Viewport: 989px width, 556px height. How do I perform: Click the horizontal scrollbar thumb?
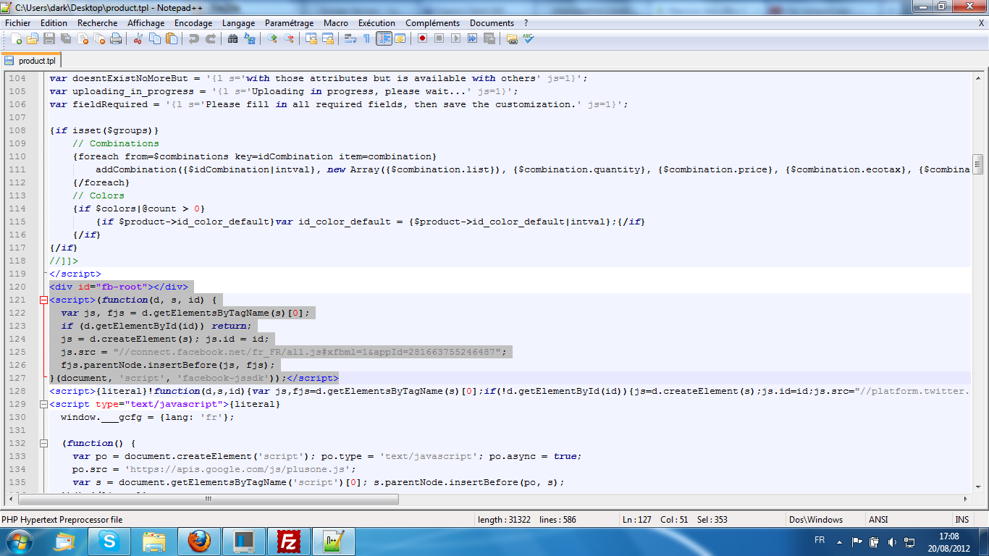click(x=208, y=499)
